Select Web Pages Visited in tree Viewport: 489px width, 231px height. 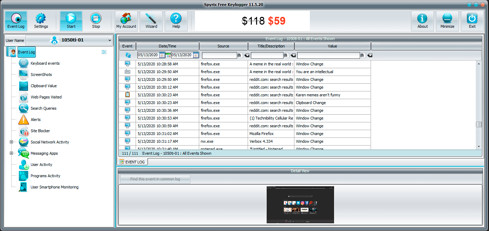pyautogui.click(x=46, y=97)
